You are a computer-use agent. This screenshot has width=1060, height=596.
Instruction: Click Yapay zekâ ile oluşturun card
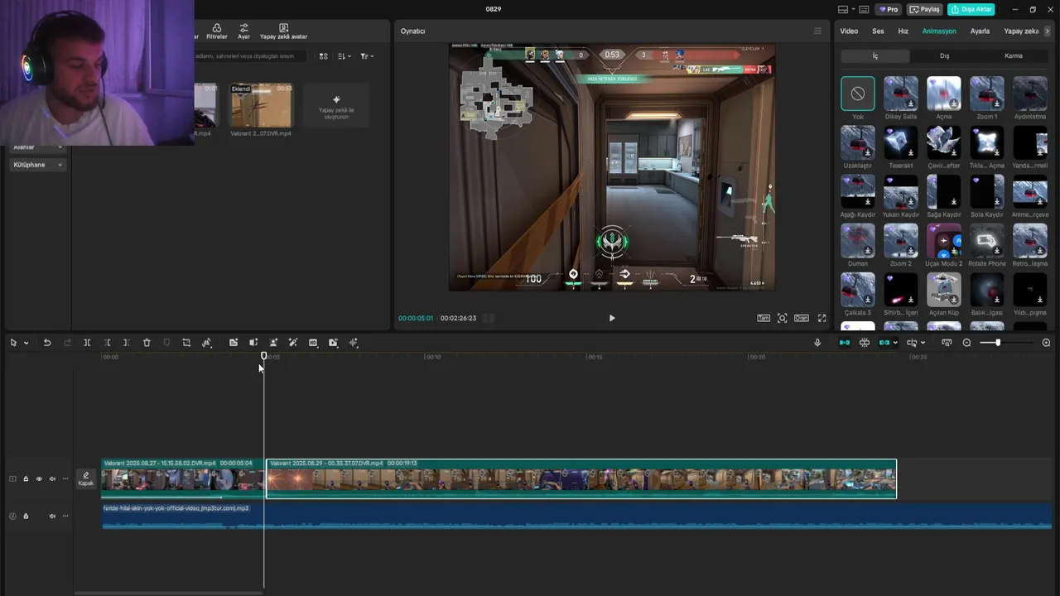(336, 105)
